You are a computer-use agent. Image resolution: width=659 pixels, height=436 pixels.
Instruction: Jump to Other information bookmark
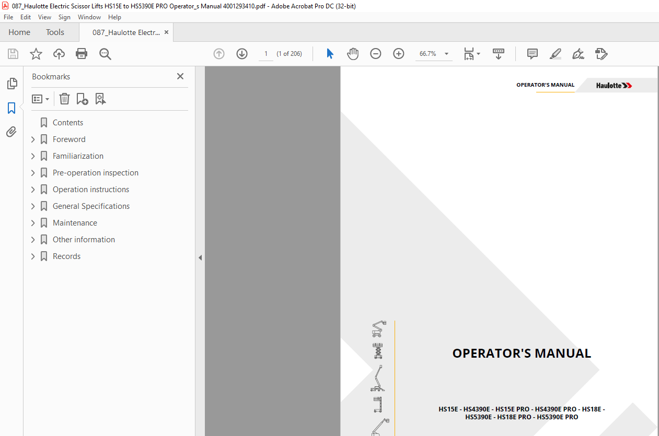pyautogui.click(x=84, y=240)
